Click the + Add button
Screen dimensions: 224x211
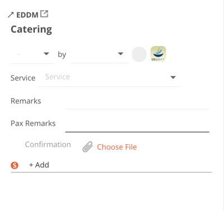[39, 165]
